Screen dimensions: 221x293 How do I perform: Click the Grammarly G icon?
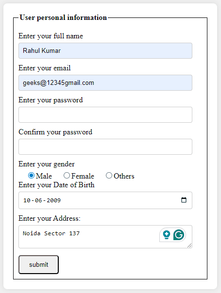tap(179, 235)
